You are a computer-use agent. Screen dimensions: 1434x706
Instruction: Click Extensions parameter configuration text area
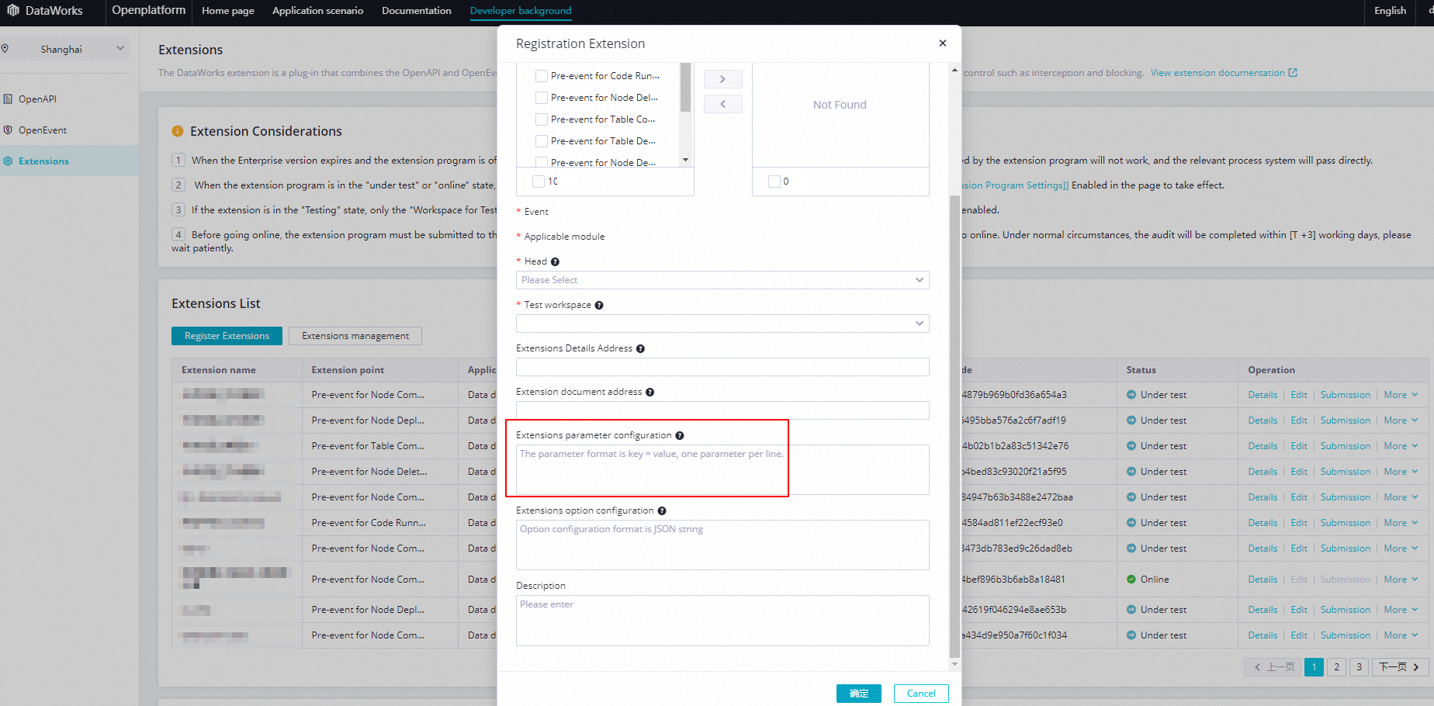click(x=722, y=469)
